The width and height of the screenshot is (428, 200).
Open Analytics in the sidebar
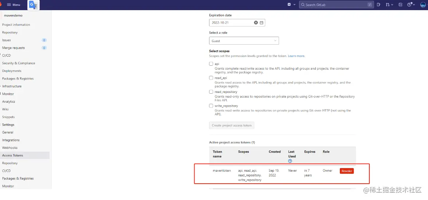coord(8,102)
